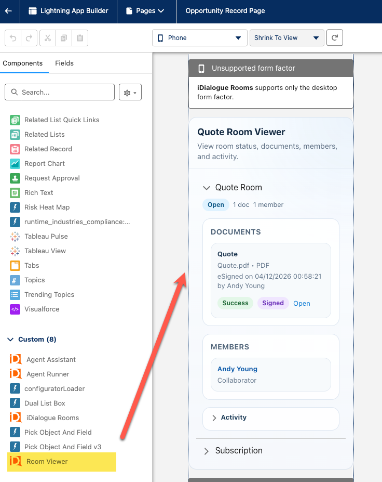This screenshot has width=382, height=482.
Task: Select the runtime_industries_compliance component
Action: click(x=77, y=222)
